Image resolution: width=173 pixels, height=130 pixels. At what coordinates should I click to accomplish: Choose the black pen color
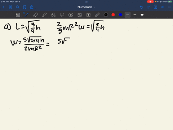pyautogui.click(x=106, y=15)
